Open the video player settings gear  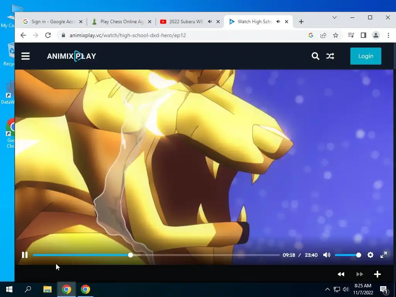click(x=370, y=255)
